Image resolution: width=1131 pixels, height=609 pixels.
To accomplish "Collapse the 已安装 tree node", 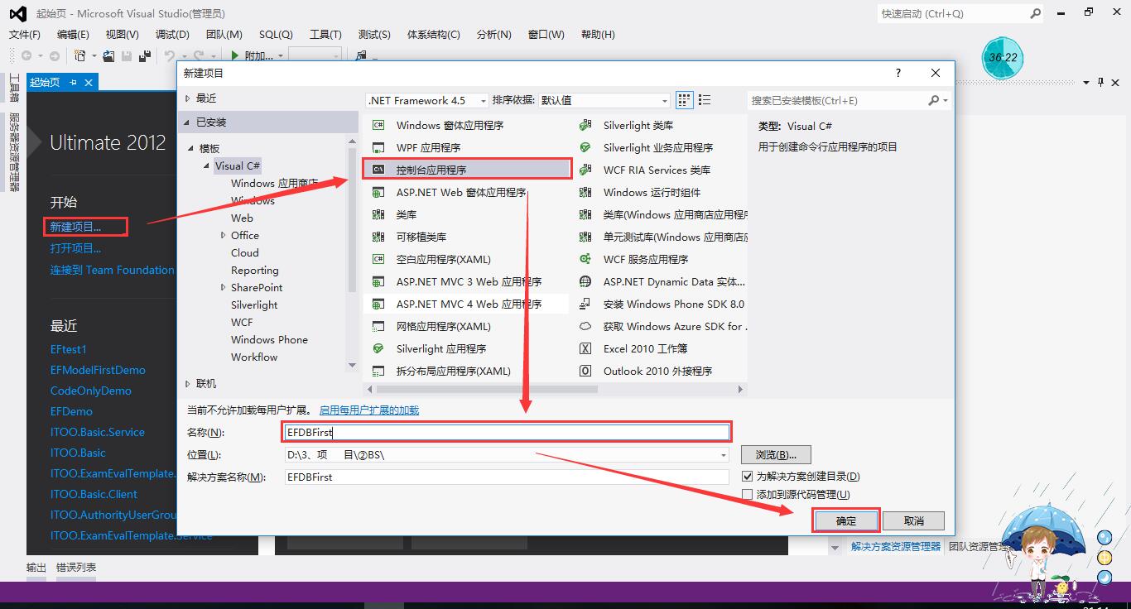I will [x=187, y=122].
